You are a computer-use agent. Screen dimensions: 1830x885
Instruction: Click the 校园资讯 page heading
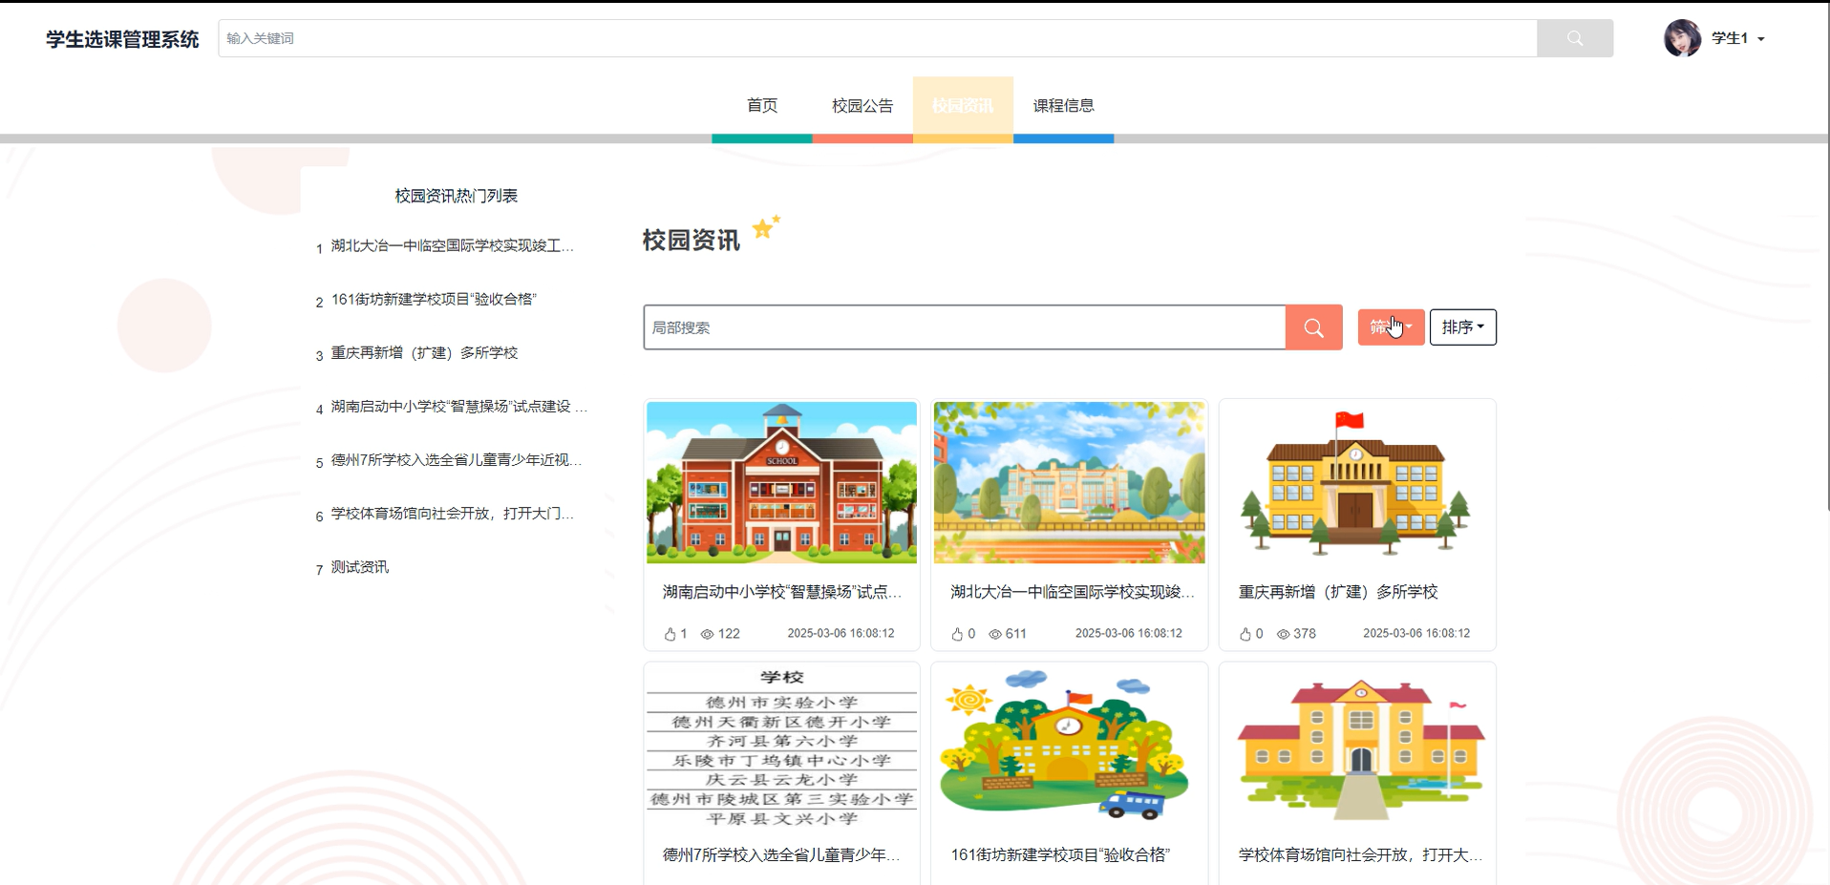coord(692,241)
